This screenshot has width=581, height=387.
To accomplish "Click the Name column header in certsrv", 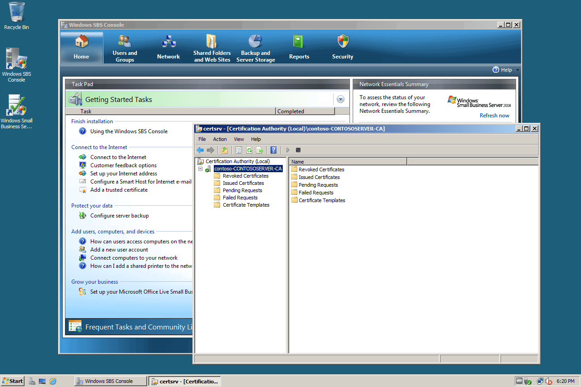I will pyautogui.click(x=348, y=162).
